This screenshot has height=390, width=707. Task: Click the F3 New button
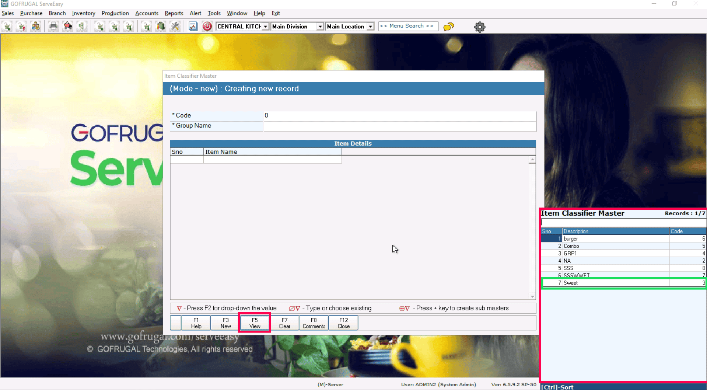(225, 323)
